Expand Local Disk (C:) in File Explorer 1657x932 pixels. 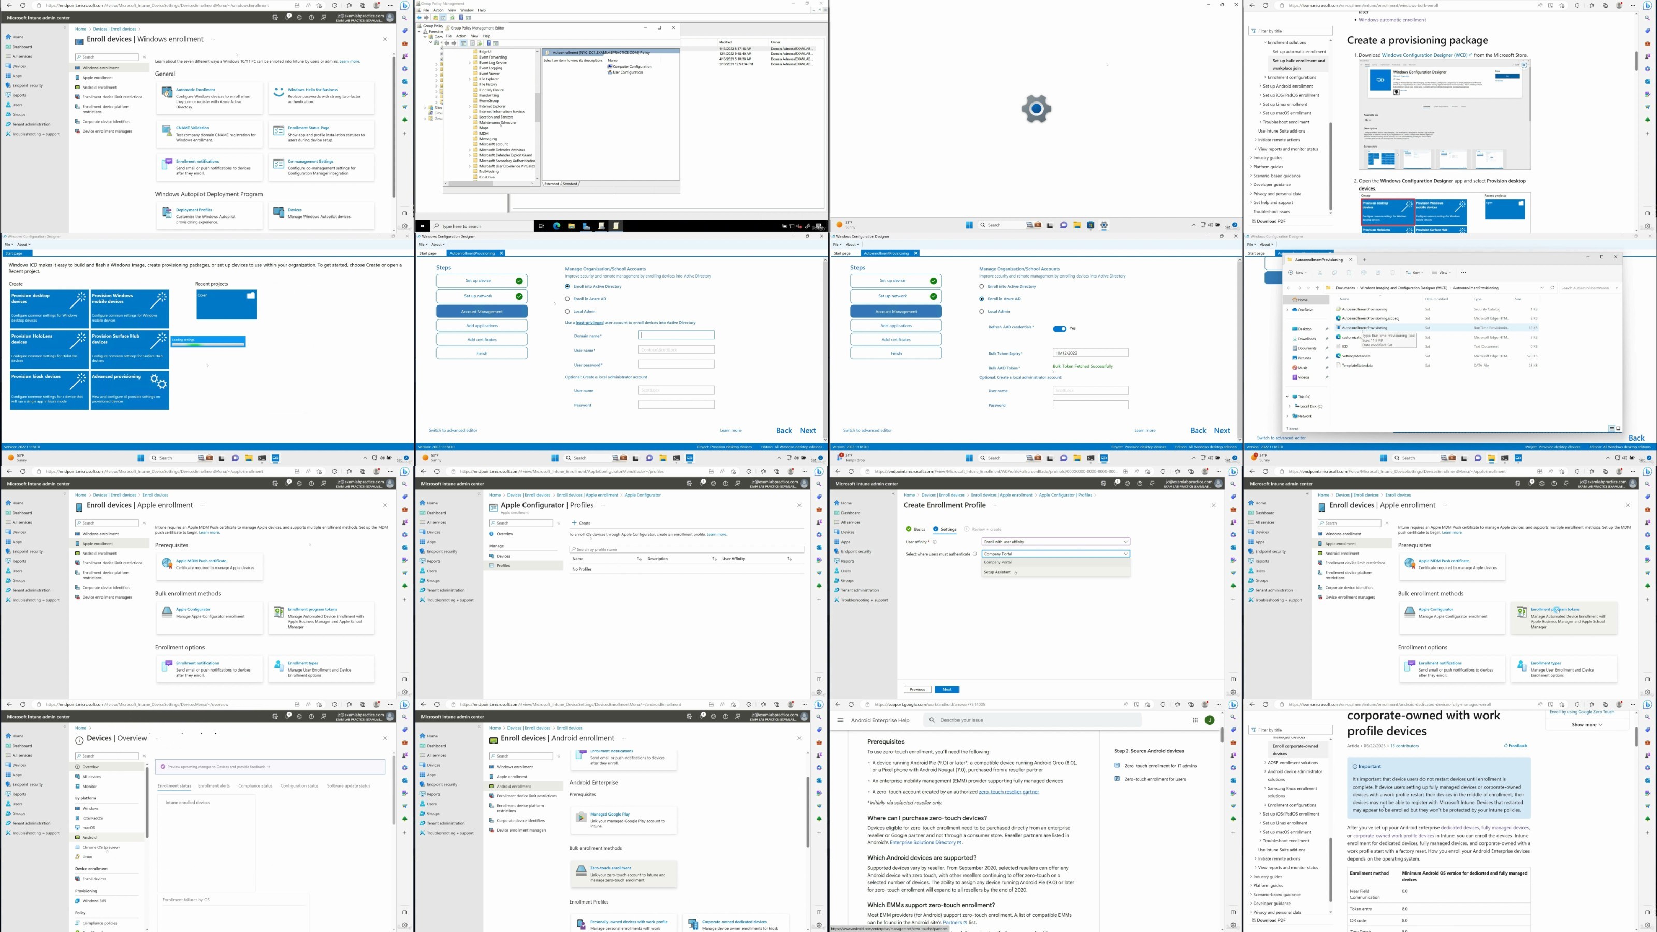(1290, 406)
